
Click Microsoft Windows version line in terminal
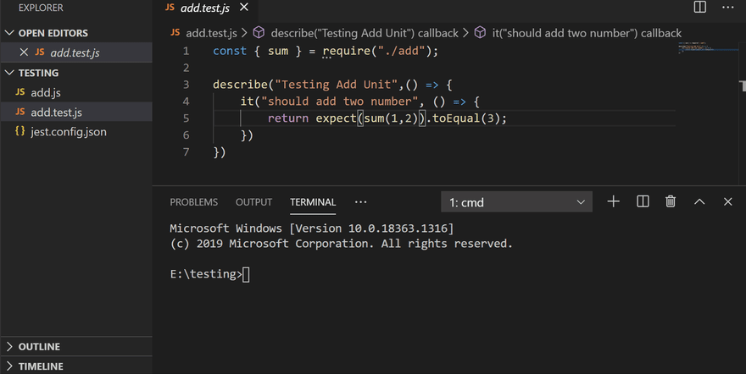click(312, 228)
